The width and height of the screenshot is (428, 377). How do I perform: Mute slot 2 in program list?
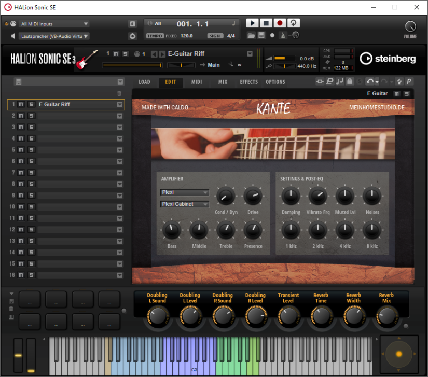pyautogui.click(x=21, y=116)
